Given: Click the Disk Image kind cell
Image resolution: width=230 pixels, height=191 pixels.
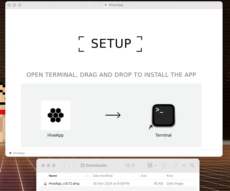Looking at the screenshot, I should coord(175,184).
